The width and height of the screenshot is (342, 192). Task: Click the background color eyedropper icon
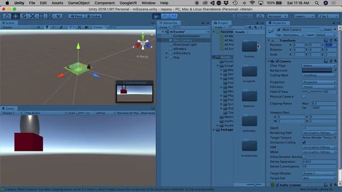click(x=335, y=70)
